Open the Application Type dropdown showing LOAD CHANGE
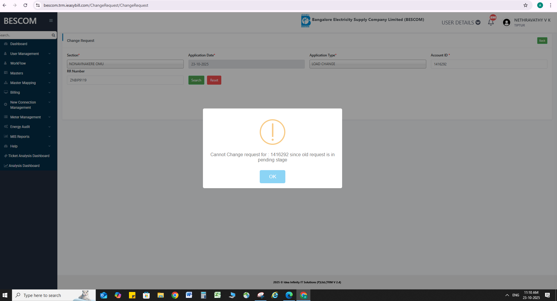The height and width of the screenshot is (301, 557). [x=368, y=64]
